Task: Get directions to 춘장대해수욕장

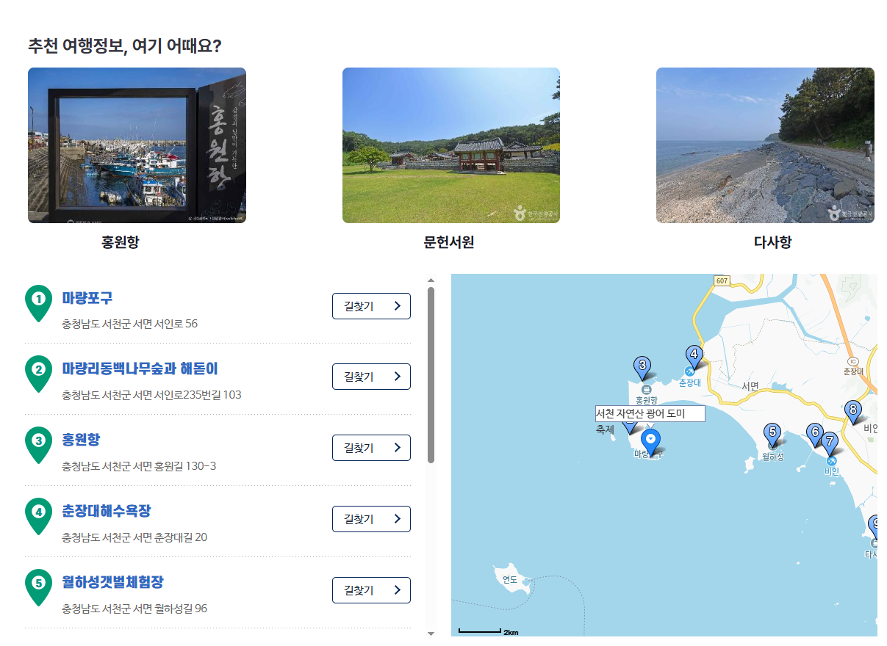Action: point(371,519)
